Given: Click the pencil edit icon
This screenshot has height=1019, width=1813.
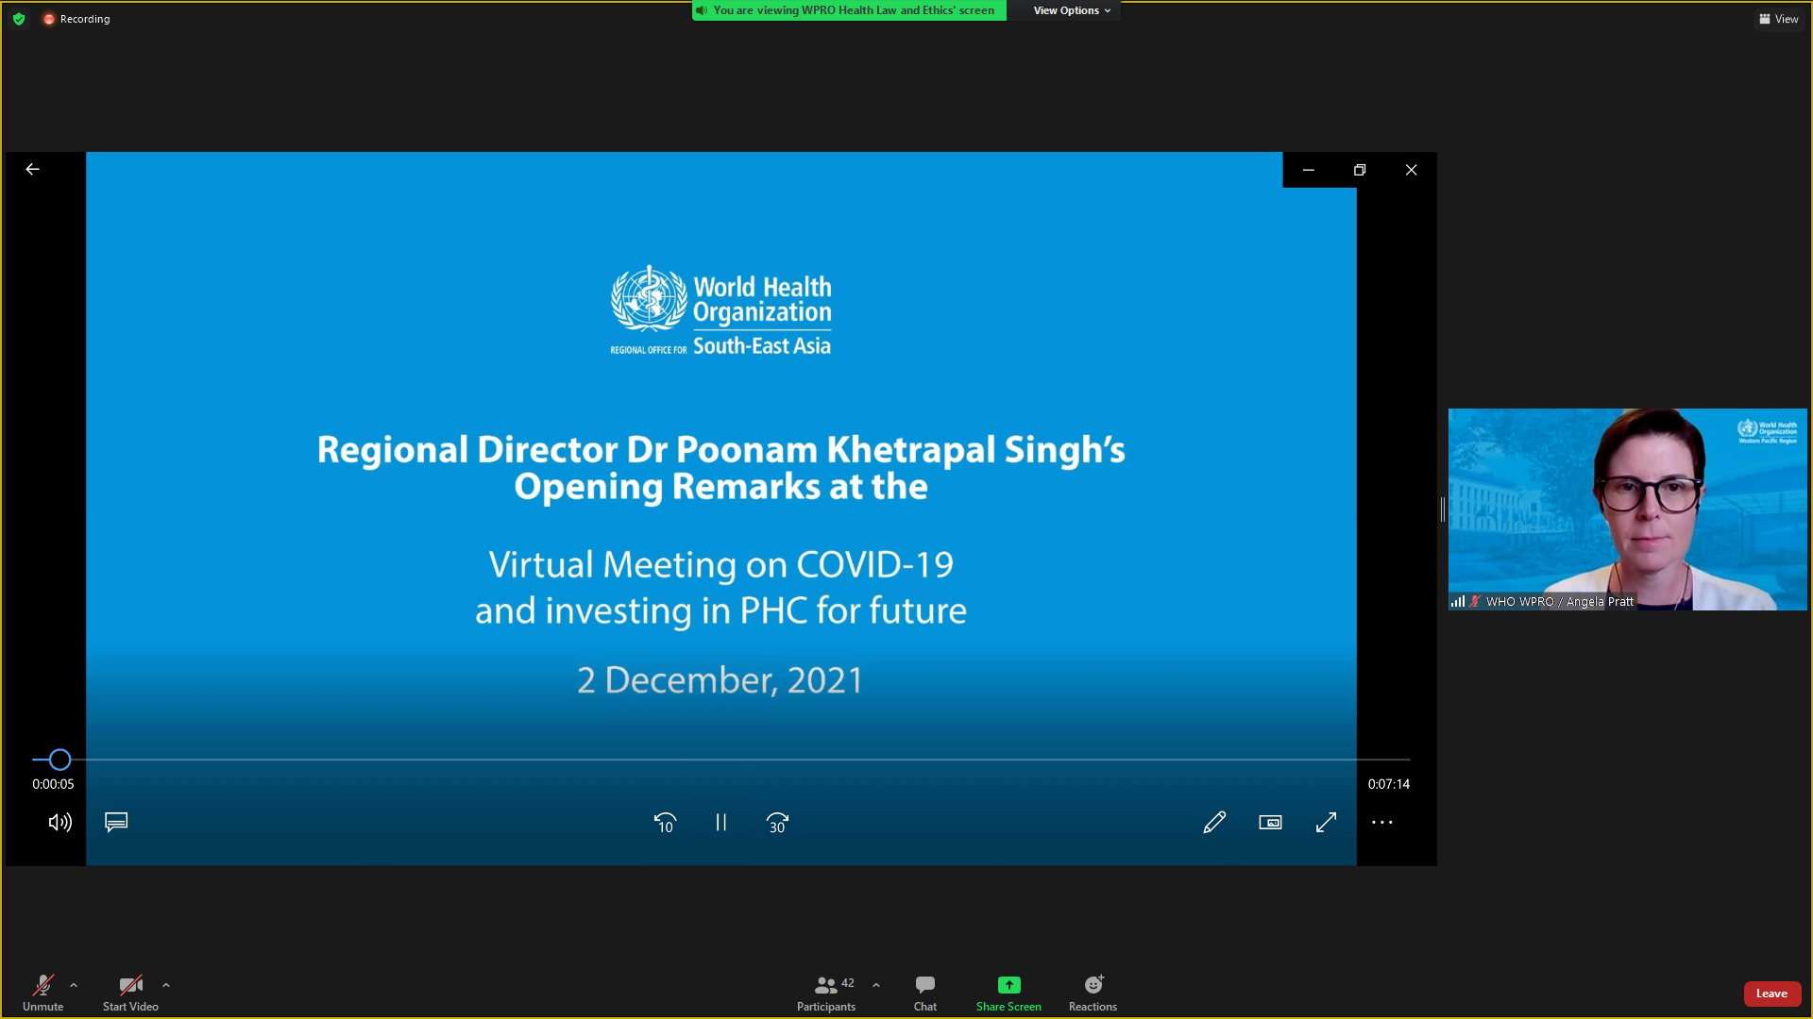Looking at the screenshot, I should coord(1214,823).
